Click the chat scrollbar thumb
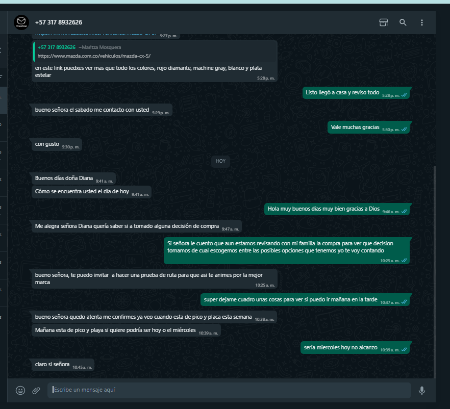450x409 pixels. [435, 271]
